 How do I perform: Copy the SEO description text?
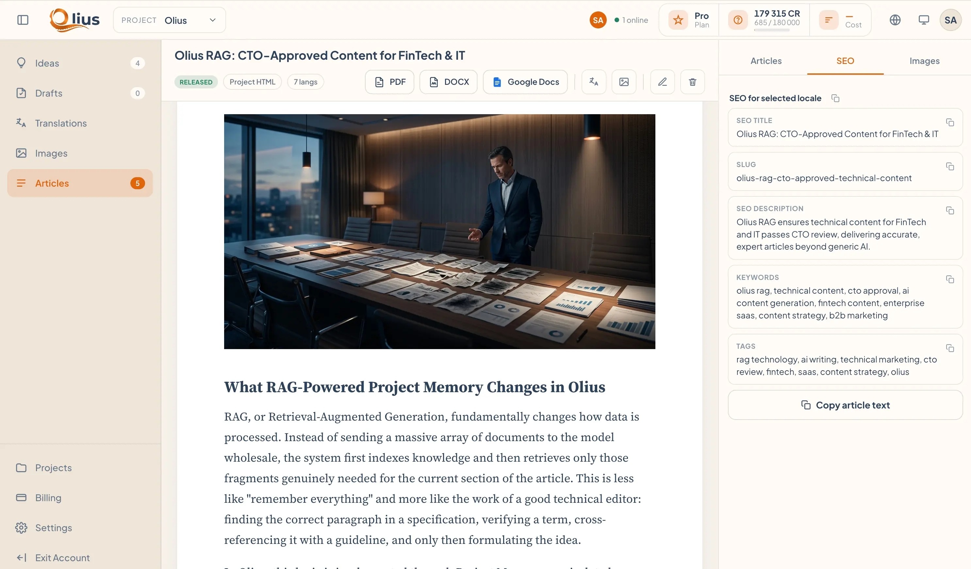pos(950,210)
